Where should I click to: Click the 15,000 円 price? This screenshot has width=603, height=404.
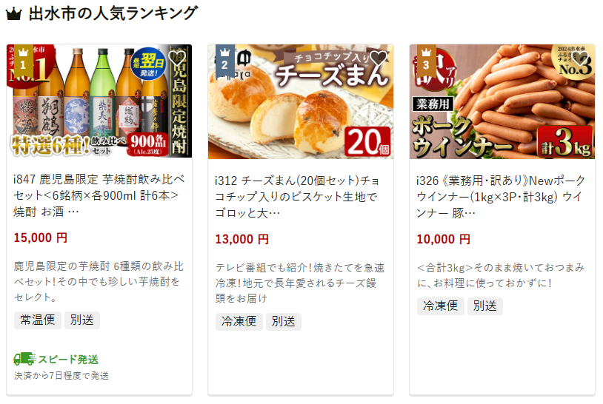(41, 238)
